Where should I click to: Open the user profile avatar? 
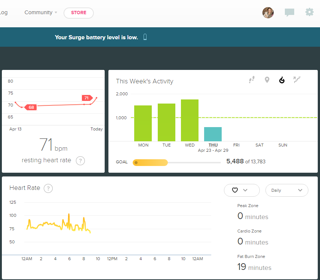268,13
